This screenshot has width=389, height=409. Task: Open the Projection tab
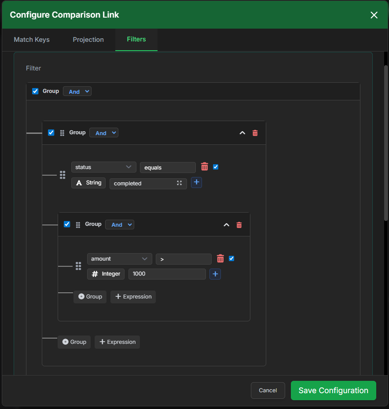(x=88, y=40)
